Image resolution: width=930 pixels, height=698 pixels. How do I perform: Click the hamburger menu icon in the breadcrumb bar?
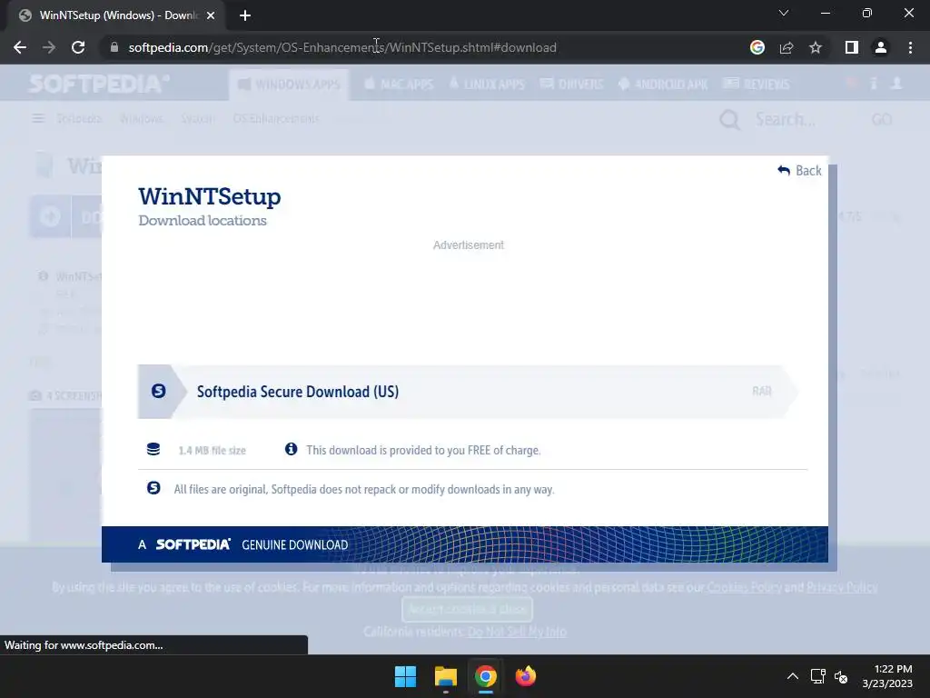(38, 119)
